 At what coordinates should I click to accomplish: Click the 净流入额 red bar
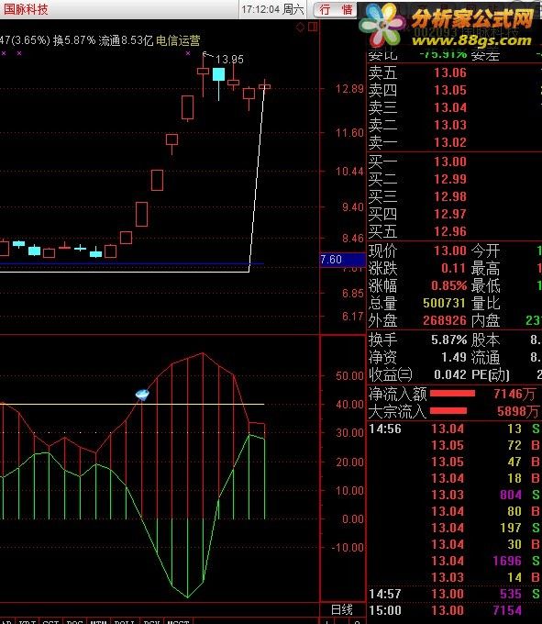[452, 394]
